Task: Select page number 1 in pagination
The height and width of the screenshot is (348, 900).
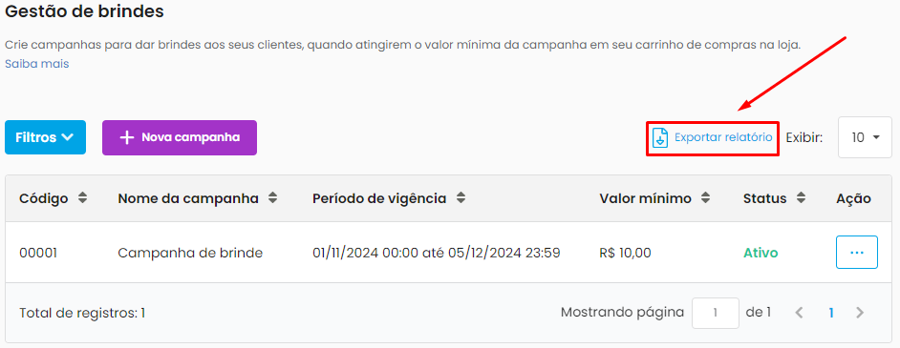Action: [830, 313]
